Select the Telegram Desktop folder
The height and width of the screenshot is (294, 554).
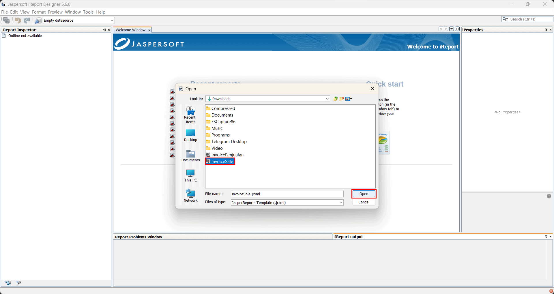click(x=227, y=142)
